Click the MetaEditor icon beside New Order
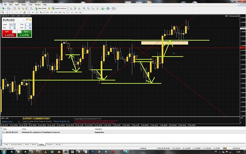 coord(49,8)
